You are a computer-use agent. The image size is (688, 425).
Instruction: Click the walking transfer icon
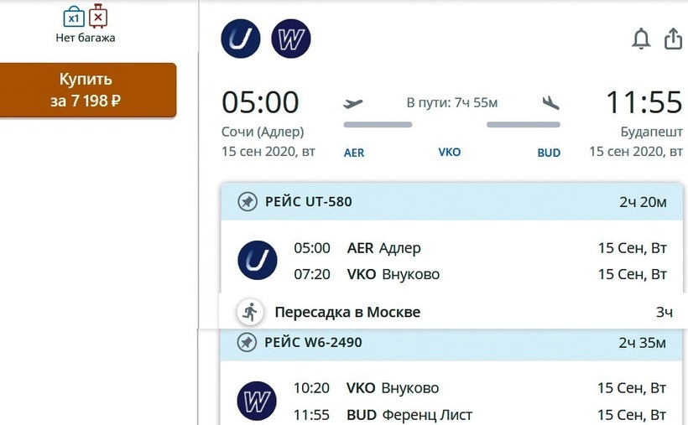click(249, 312)
